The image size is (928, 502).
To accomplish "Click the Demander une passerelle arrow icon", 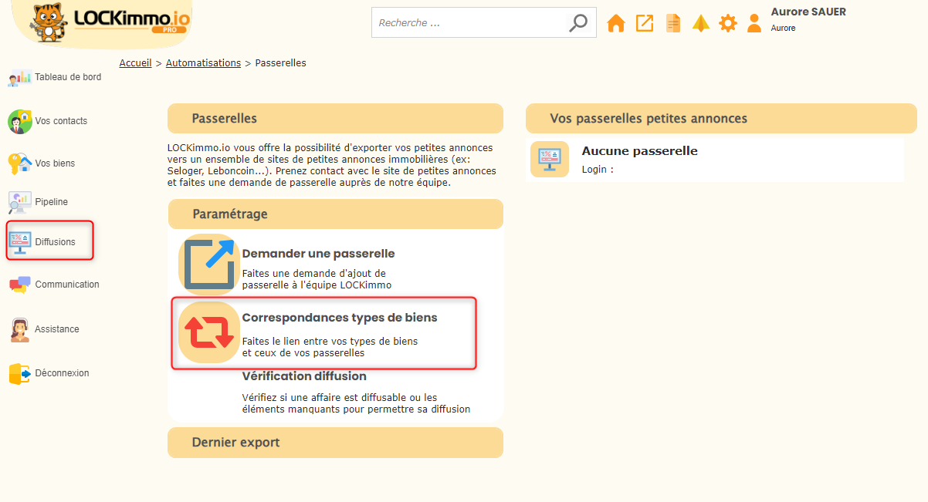I will click(x=209, y=264).
